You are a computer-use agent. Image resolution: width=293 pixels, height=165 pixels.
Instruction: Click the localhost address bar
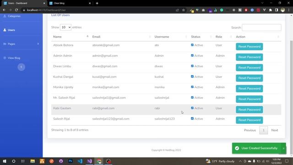tap(99, 10)
